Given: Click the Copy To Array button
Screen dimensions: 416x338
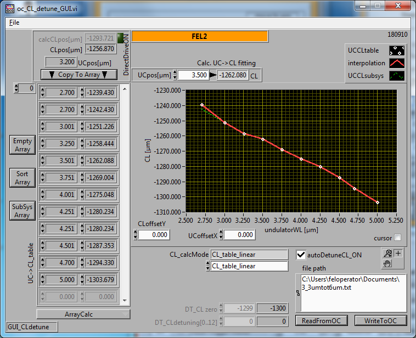Looking at the screenshot, I should 80,75.
